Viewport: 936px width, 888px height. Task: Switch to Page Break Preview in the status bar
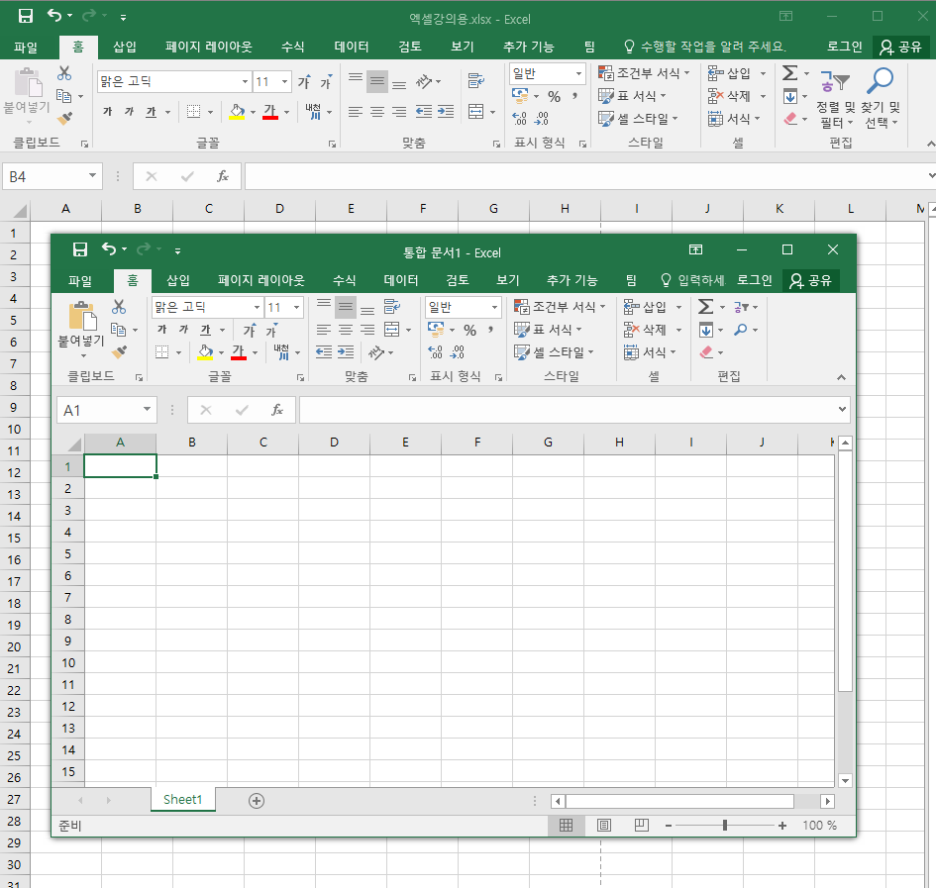641,825
